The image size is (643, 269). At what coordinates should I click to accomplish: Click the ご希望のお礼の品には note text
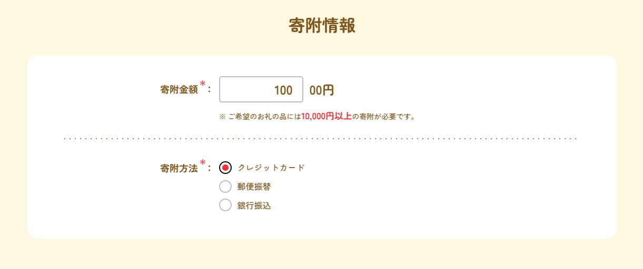coord(264,117)
